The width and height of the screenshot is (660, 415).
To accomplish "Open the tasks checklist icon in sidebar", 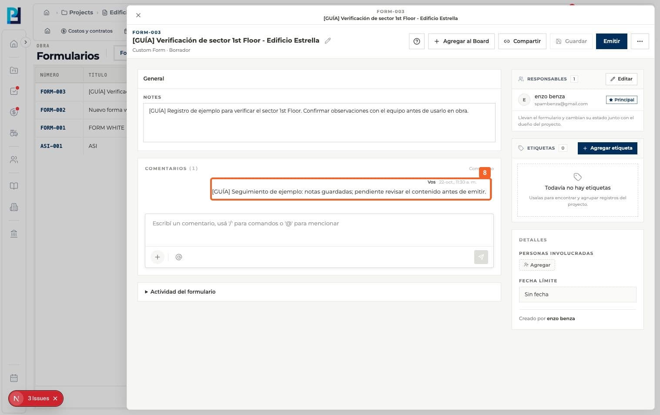I will [14, 91].
